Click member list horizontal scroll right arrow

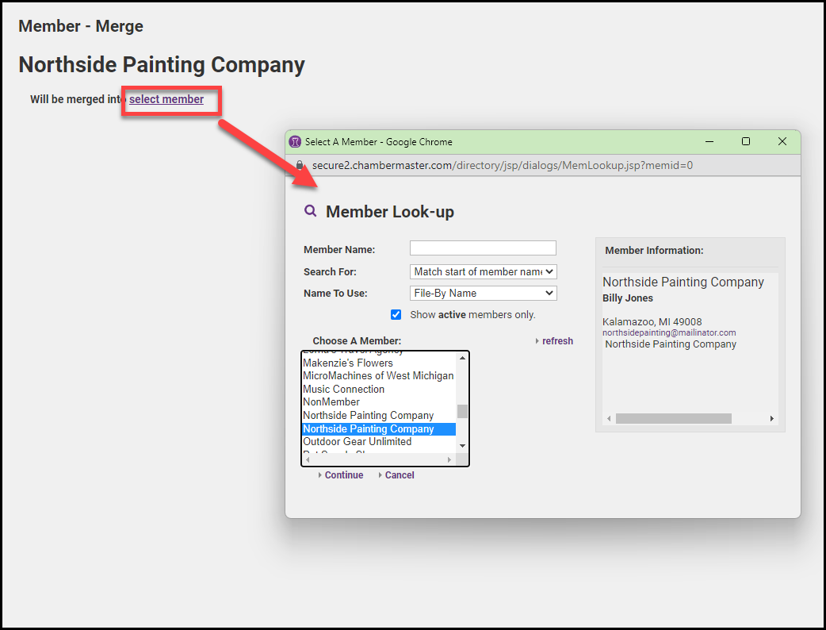coord(449,459)
